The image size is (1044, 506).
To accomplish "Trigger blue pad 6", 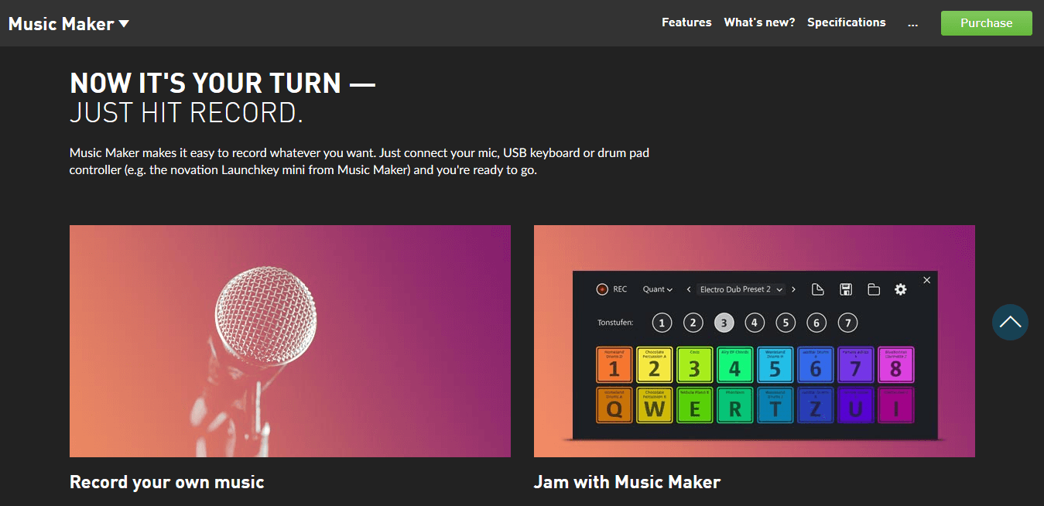I will click(x=816, y=364).
